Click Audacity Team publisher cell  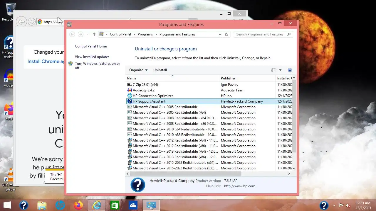233,90
